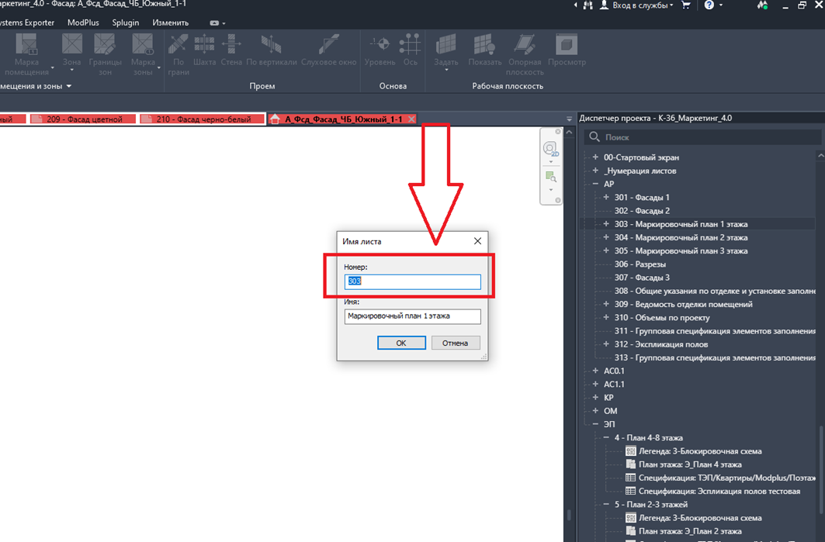Collapse the ЭП group
The height and width of the screenshot is (542, 825).
tap(595, 424)
